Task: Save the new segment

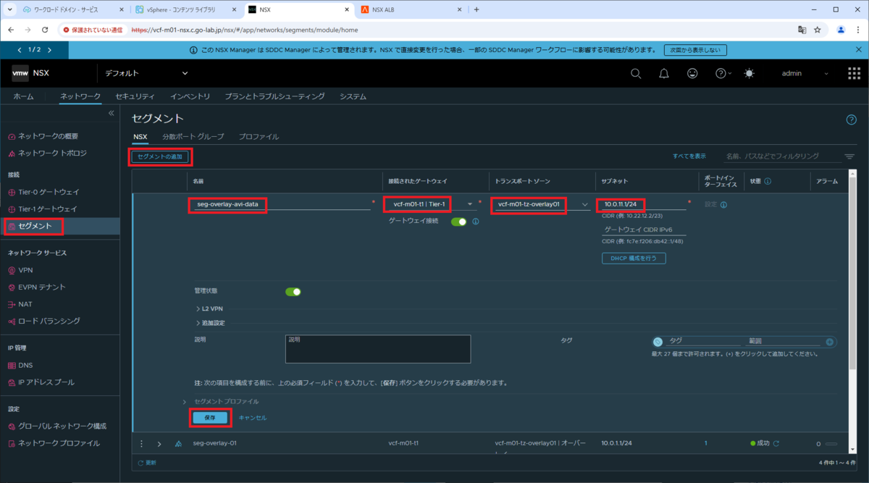Action: 210,417
